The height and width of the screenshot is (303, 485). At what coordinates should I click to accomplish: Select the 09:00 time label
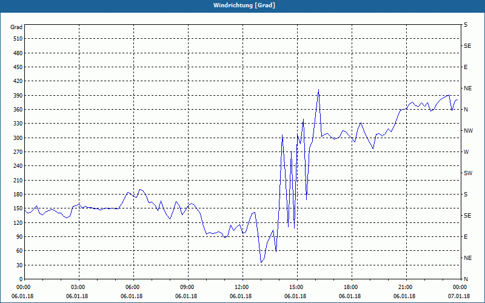click(186, 287)
